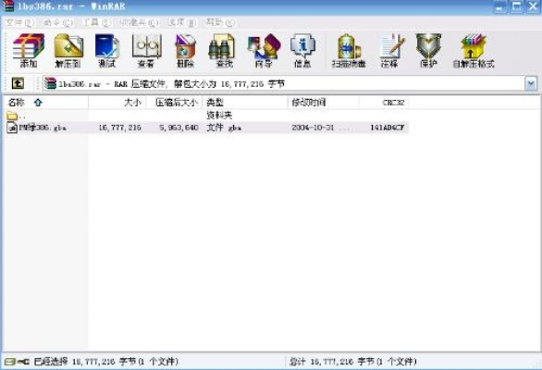The height and width of the screenshot is (370, 542).
Task: Run the 测试 (Test) archive tool
Action: [107, 51]
